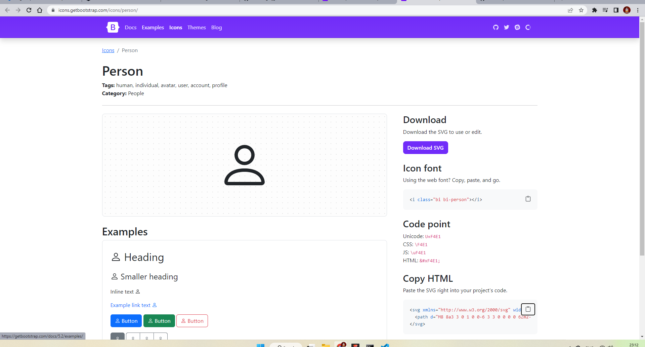Click the Download SVG button
This screenshot has width=645, height=347.
pyautogui.click(x=425, y=148)
